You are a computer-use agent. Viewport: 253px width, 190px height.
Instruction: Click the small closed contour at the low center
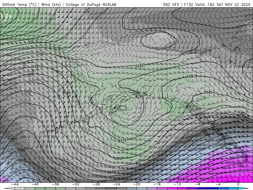pos(123,108)
